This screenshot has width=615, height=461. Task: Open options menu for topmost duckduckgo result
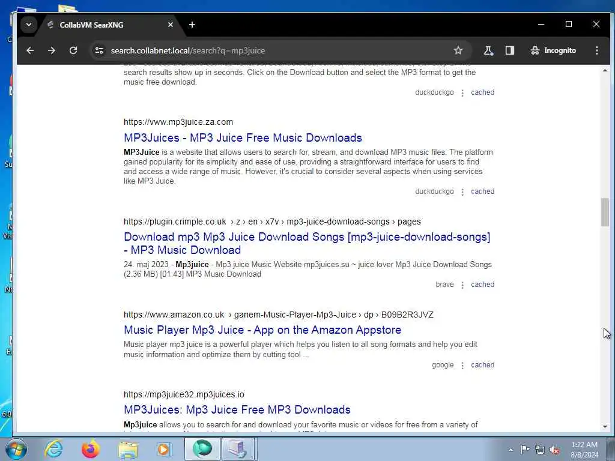(x=462, y=93)
